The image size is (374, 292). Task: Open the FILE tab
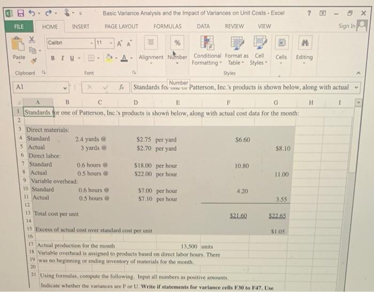click(x=19, y=27)
